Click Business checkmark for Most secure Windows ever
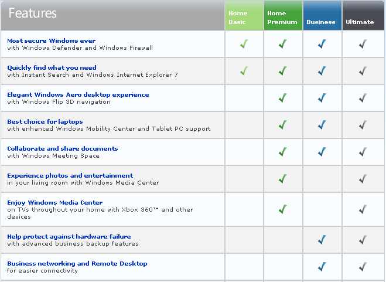The image size is (386, 282). (322, 44)
